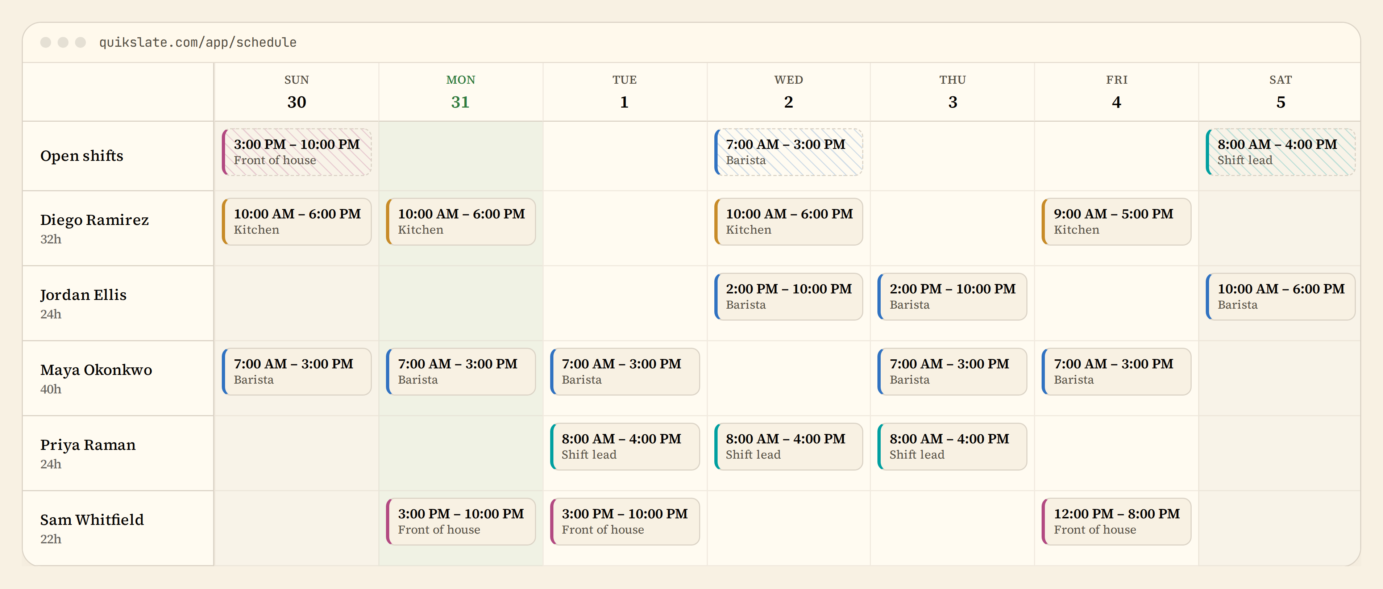Click the TUE 1 day header

pos(625,92)
